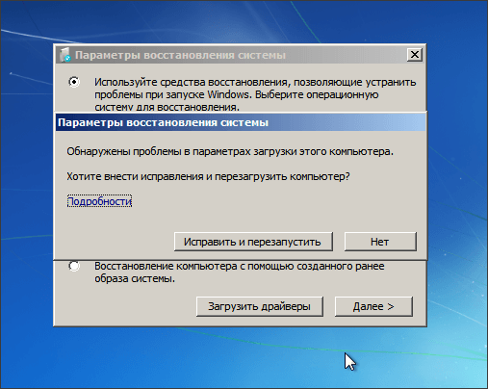The height and width of the screenshot is (389, 488).
Task: Select the recovery tools radio button
Action: click(x=74, y=82)
